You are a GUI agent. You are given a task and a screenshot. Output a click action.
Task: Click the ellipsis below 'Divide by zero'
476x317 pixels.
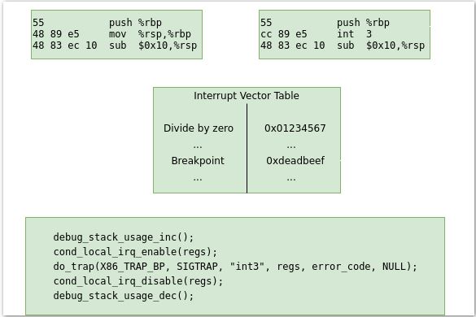click(x=198, y=146)
